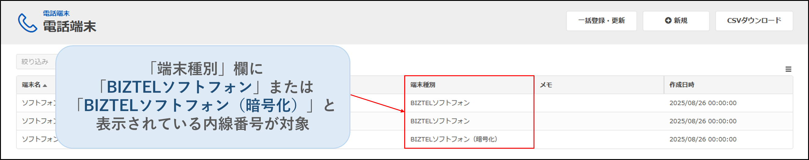Click the third row's creation date

click(x=703, y=139)
